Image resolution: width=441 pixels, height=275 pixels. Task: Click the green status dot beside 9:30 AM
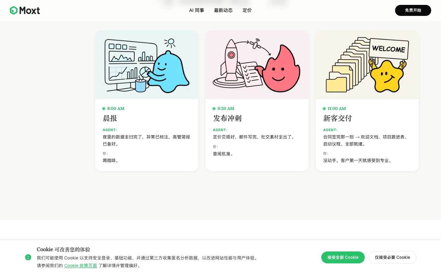click(214, 108)
